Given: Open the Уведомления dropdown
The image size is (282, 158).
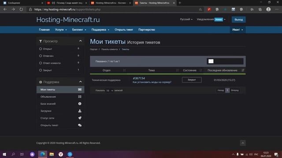Looking at the screenshot, I should click(211, 19).
